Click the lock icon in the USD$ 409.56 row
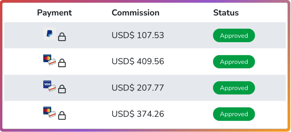The width and height of the screenshot is (291, 132). (x=62, y=63)
